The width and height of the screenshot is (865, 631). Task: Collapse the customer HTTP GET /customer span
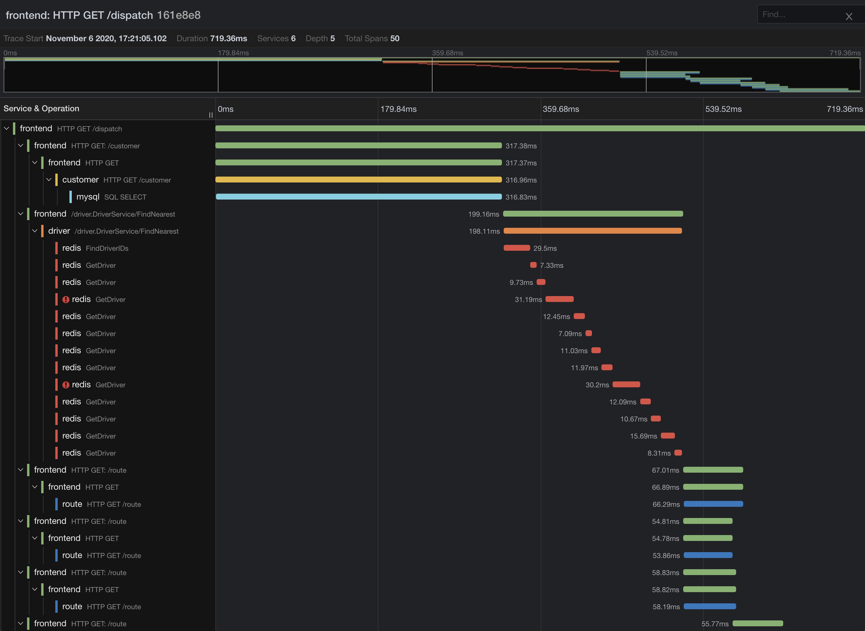coord(49,180)
